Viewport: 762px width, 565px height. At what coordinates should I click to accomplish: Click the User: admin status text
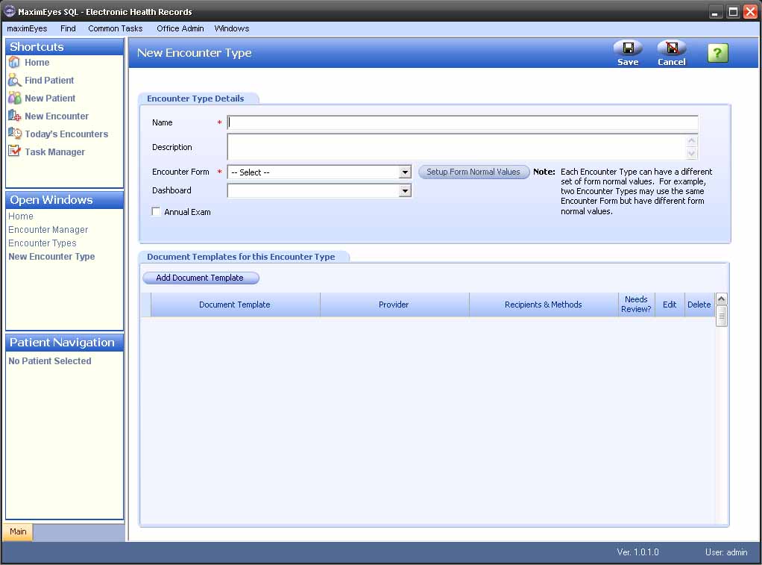726,552
